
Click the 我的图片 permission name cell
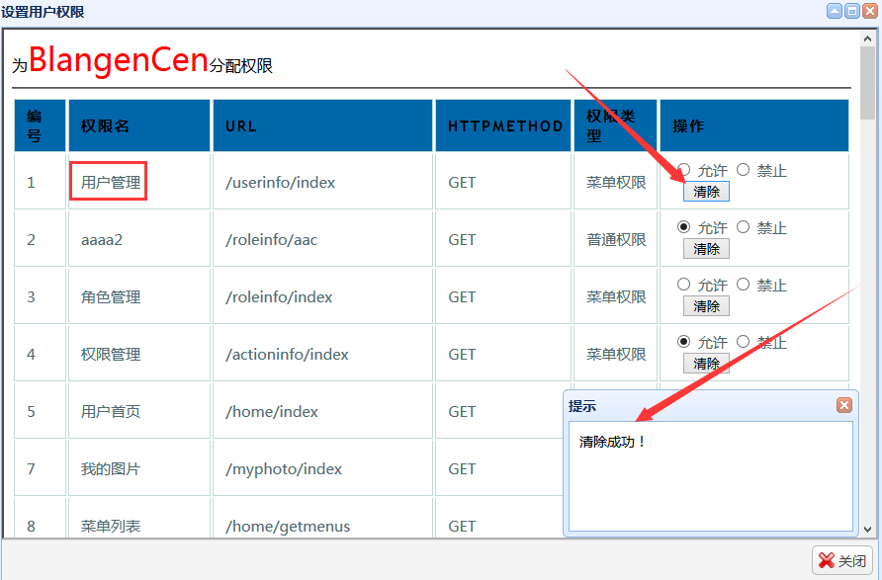point(139,468)
